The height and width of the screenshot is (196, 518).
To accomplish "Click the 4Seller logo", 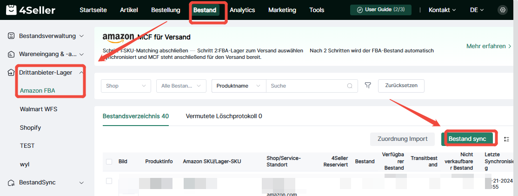I will pos(31,10).
